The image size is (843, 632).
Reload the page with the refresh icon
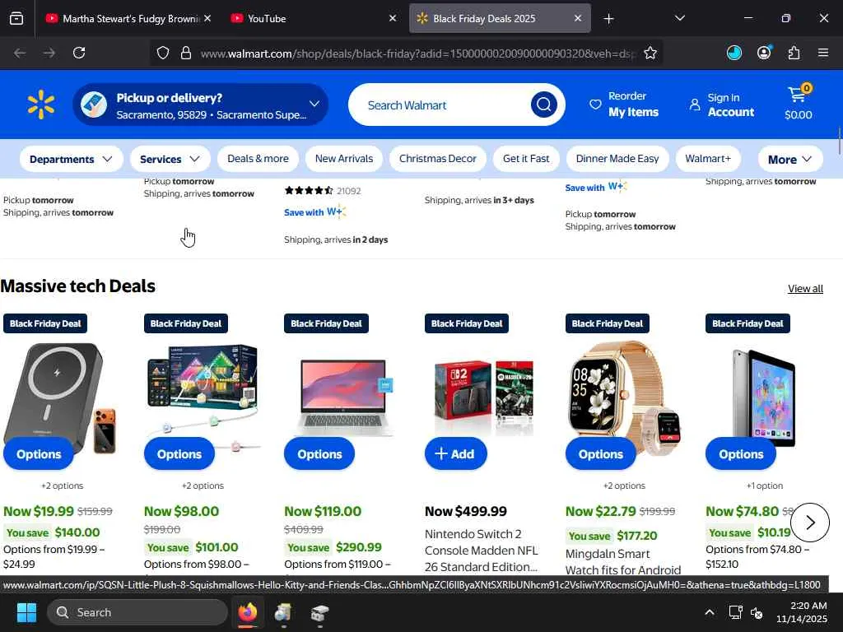(79, 53)
